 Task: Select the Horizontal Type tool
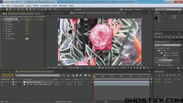[34, 9]
